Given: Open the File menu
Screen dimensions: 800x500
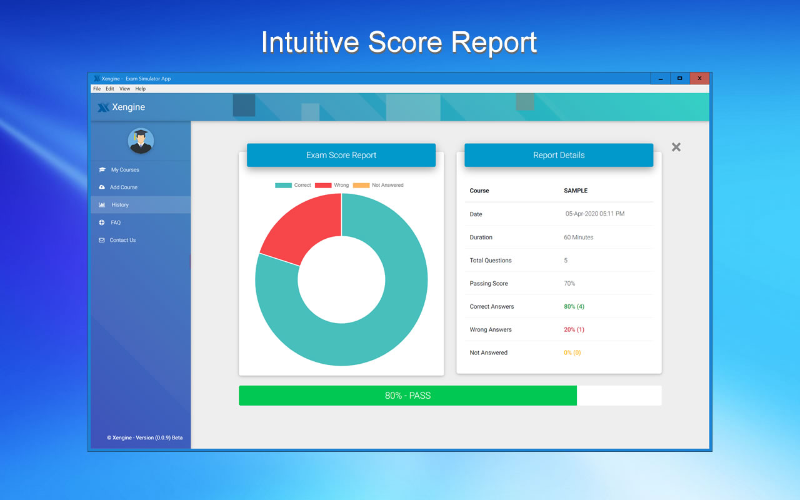Looking at the screenshot, I should coord(97,88).
